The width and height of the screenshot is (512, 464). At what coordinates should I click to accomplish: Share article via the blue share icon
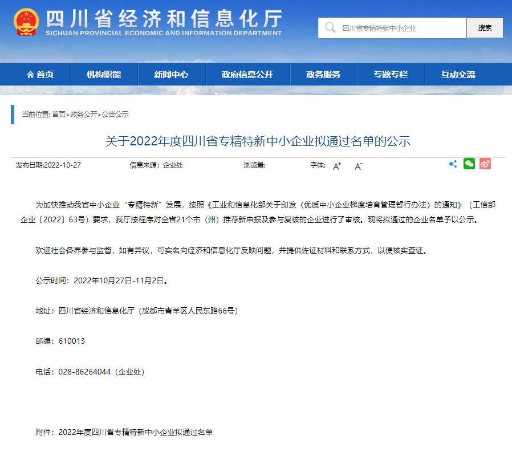(x=453, y=164)
